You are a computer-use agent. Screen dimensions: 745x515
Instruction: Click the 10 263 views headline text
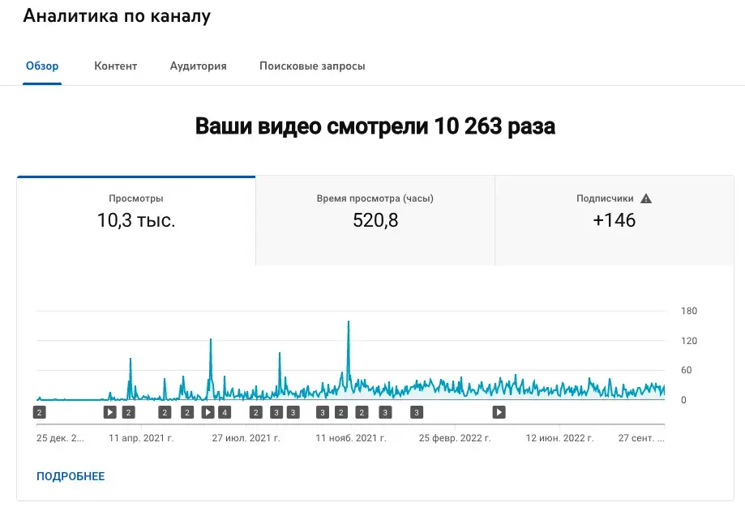pyautogui.click(x=375, y=127)
